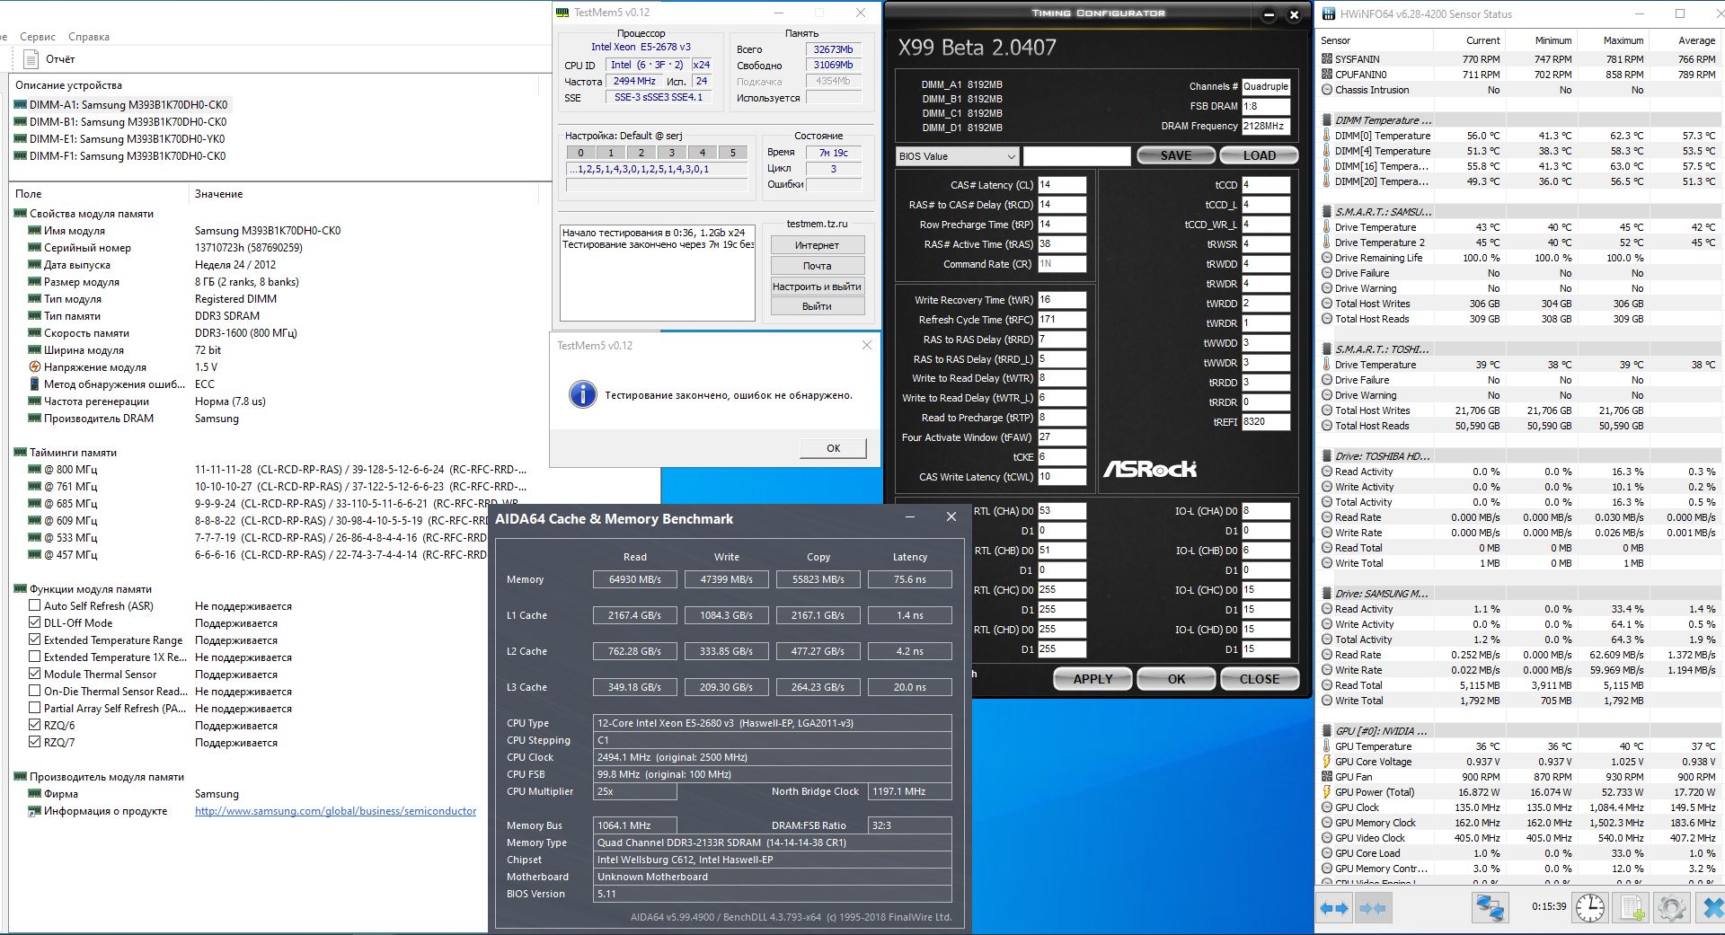The width and height of the screenshot is (1725, 935).
Task: Click the CAS# Latency (CL) value field
Action: point(1062,185)
